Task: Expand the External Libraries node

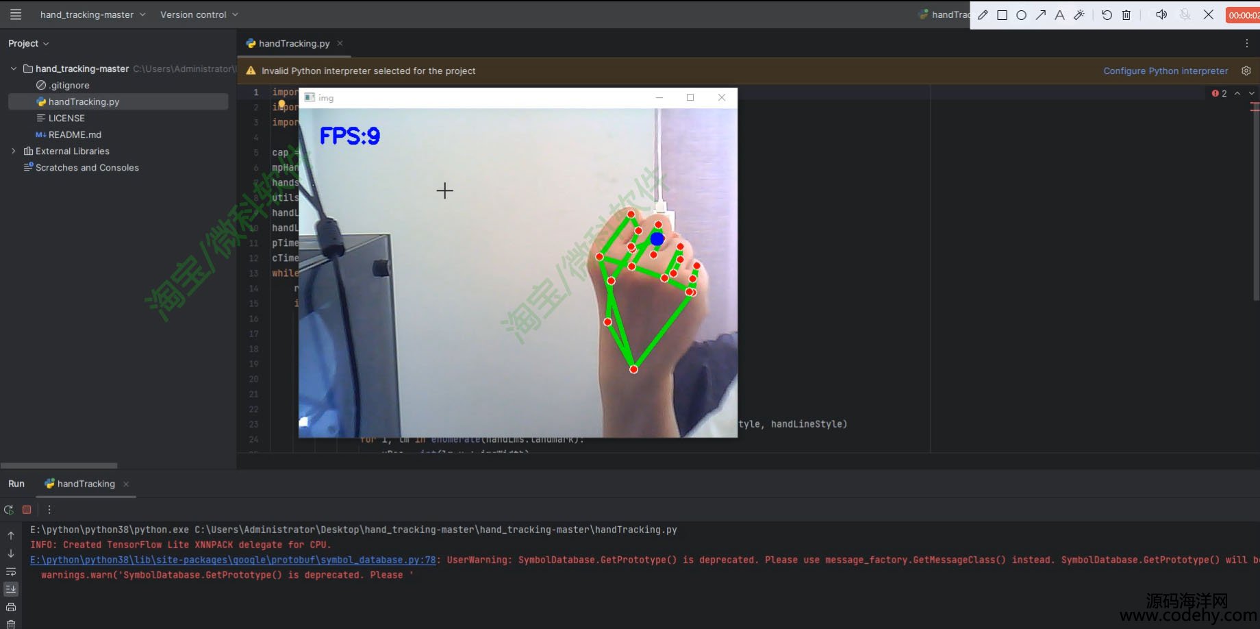Action: [13, 151]
